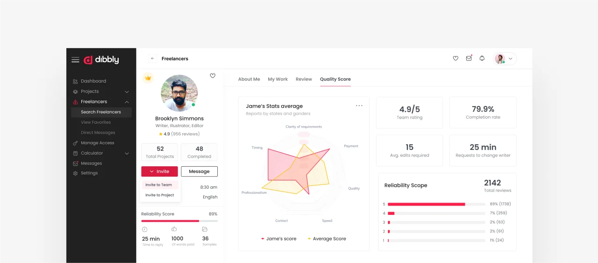Open the mail envelope icon in top bar
Viewport: 598px width, 263px height.
tap(469, 58)
